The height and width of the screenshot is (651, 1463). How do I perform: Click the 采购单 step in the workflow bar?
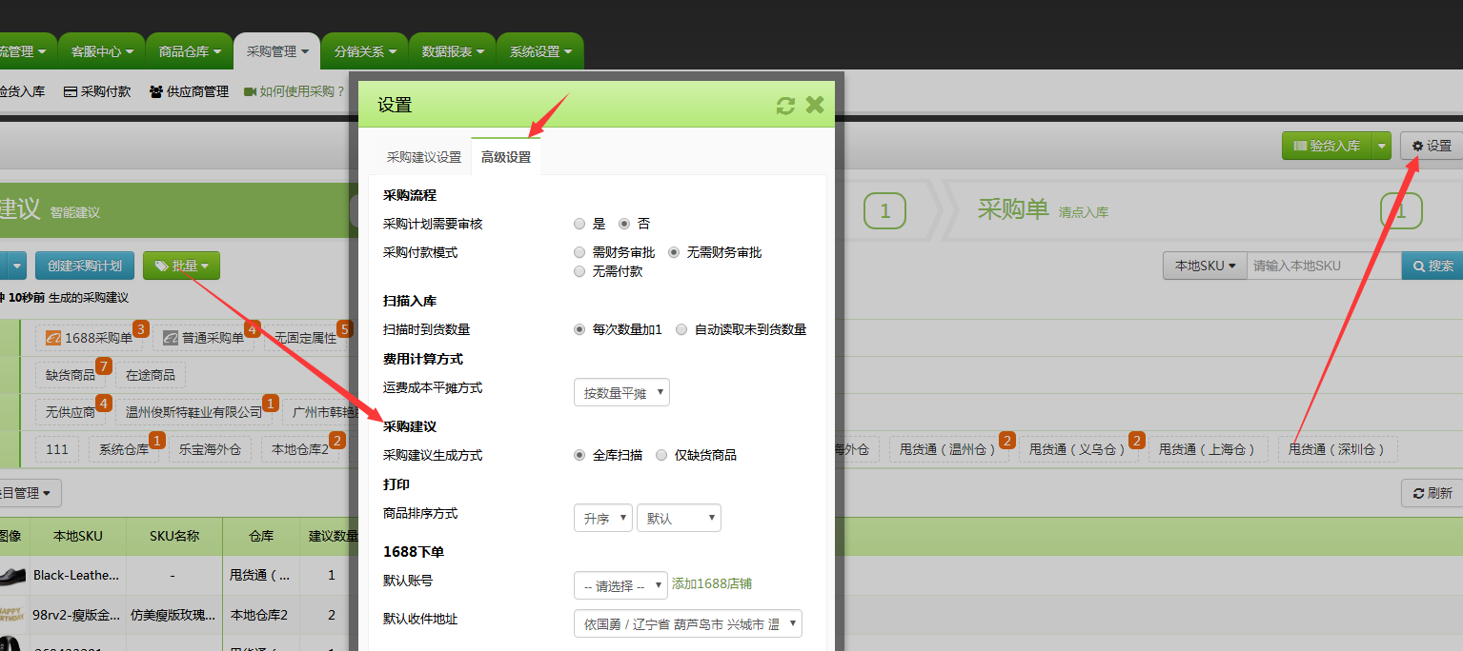point(1013,209)
